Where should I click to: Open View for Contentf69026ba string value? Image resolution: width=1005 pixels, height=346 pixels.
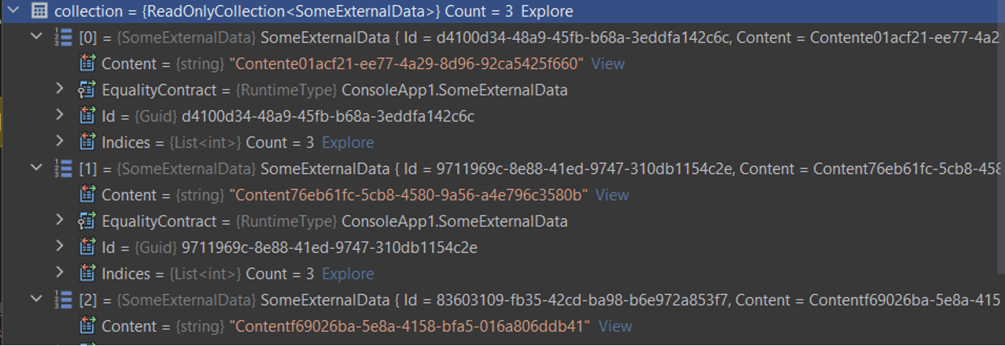pos(615,326)
